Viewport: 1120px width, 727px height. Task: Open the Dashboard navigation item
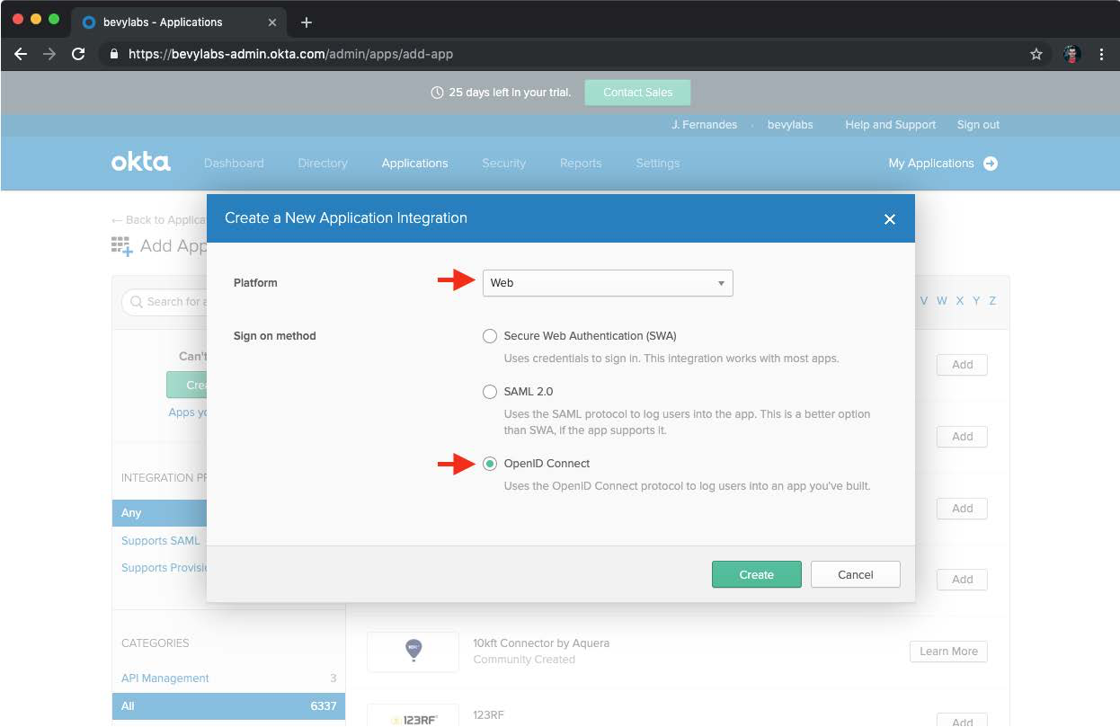coord(234,164)
